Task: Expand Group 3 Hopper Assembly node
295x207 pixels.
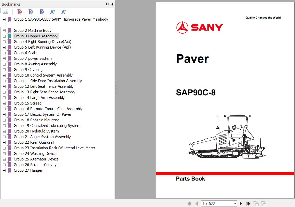Action: 4,36
